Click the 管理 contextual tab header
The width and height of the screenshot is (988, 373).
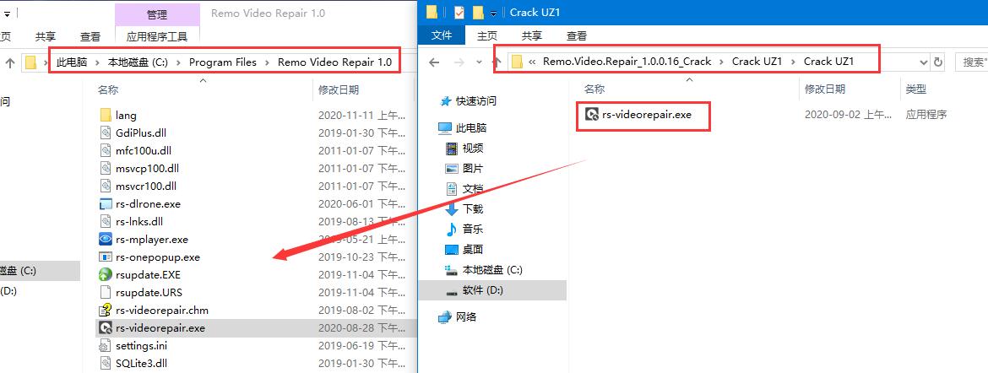157,14
